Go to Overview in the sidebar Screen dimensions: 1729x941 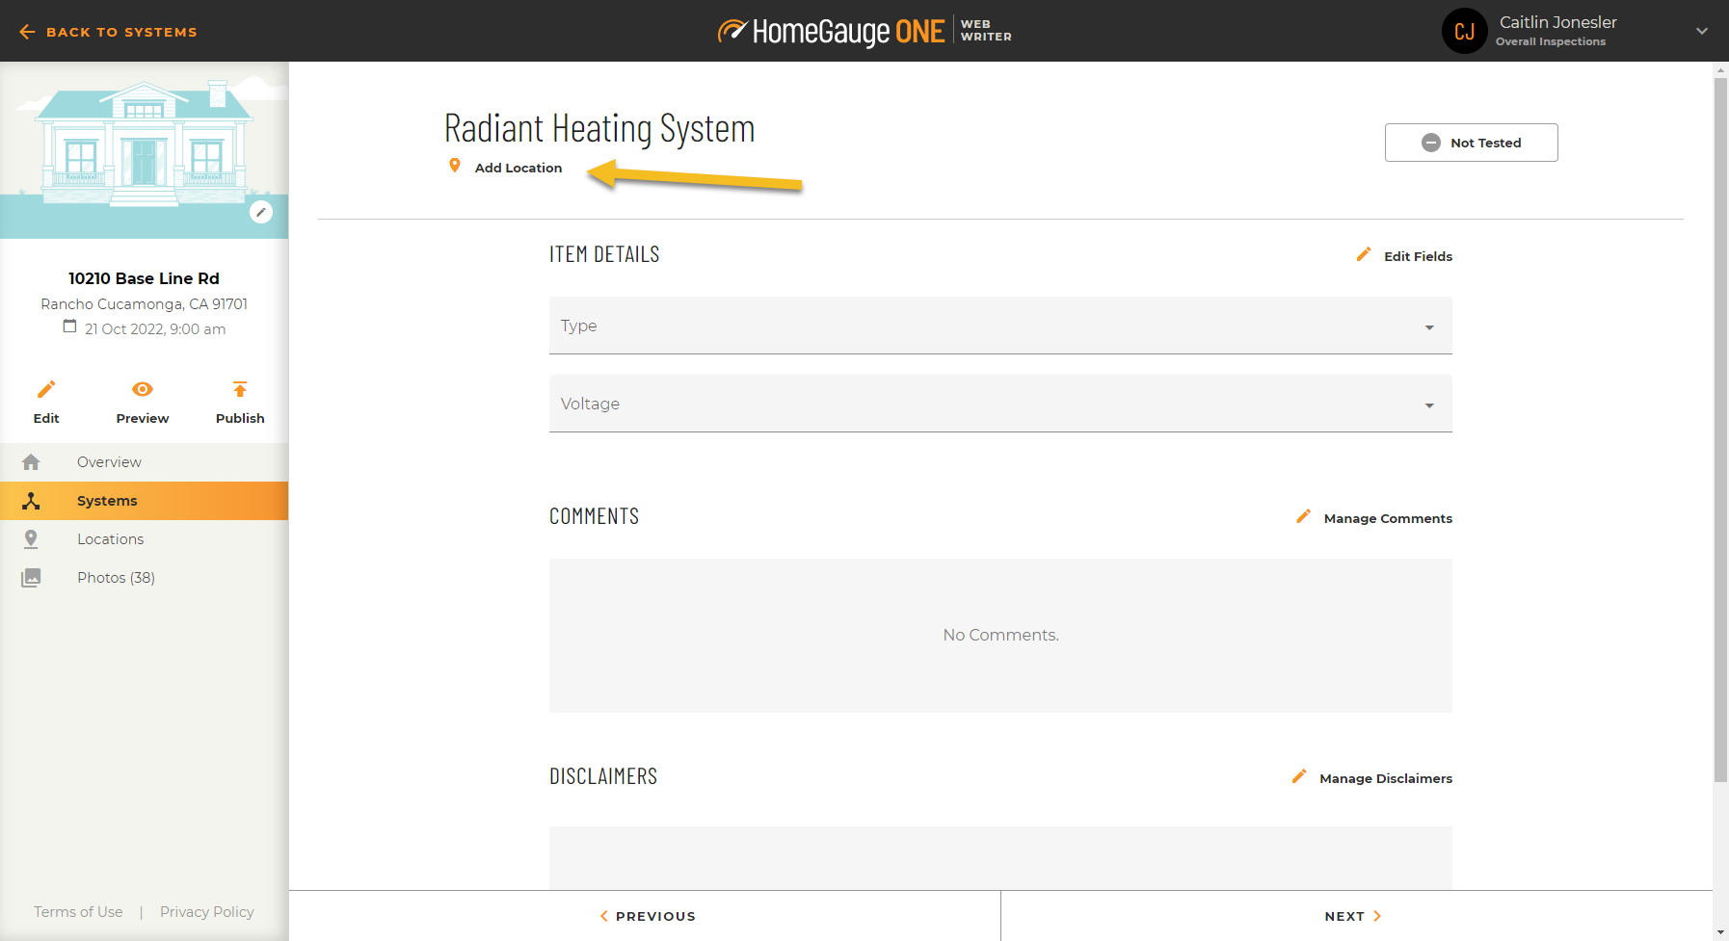pos(109,462)
